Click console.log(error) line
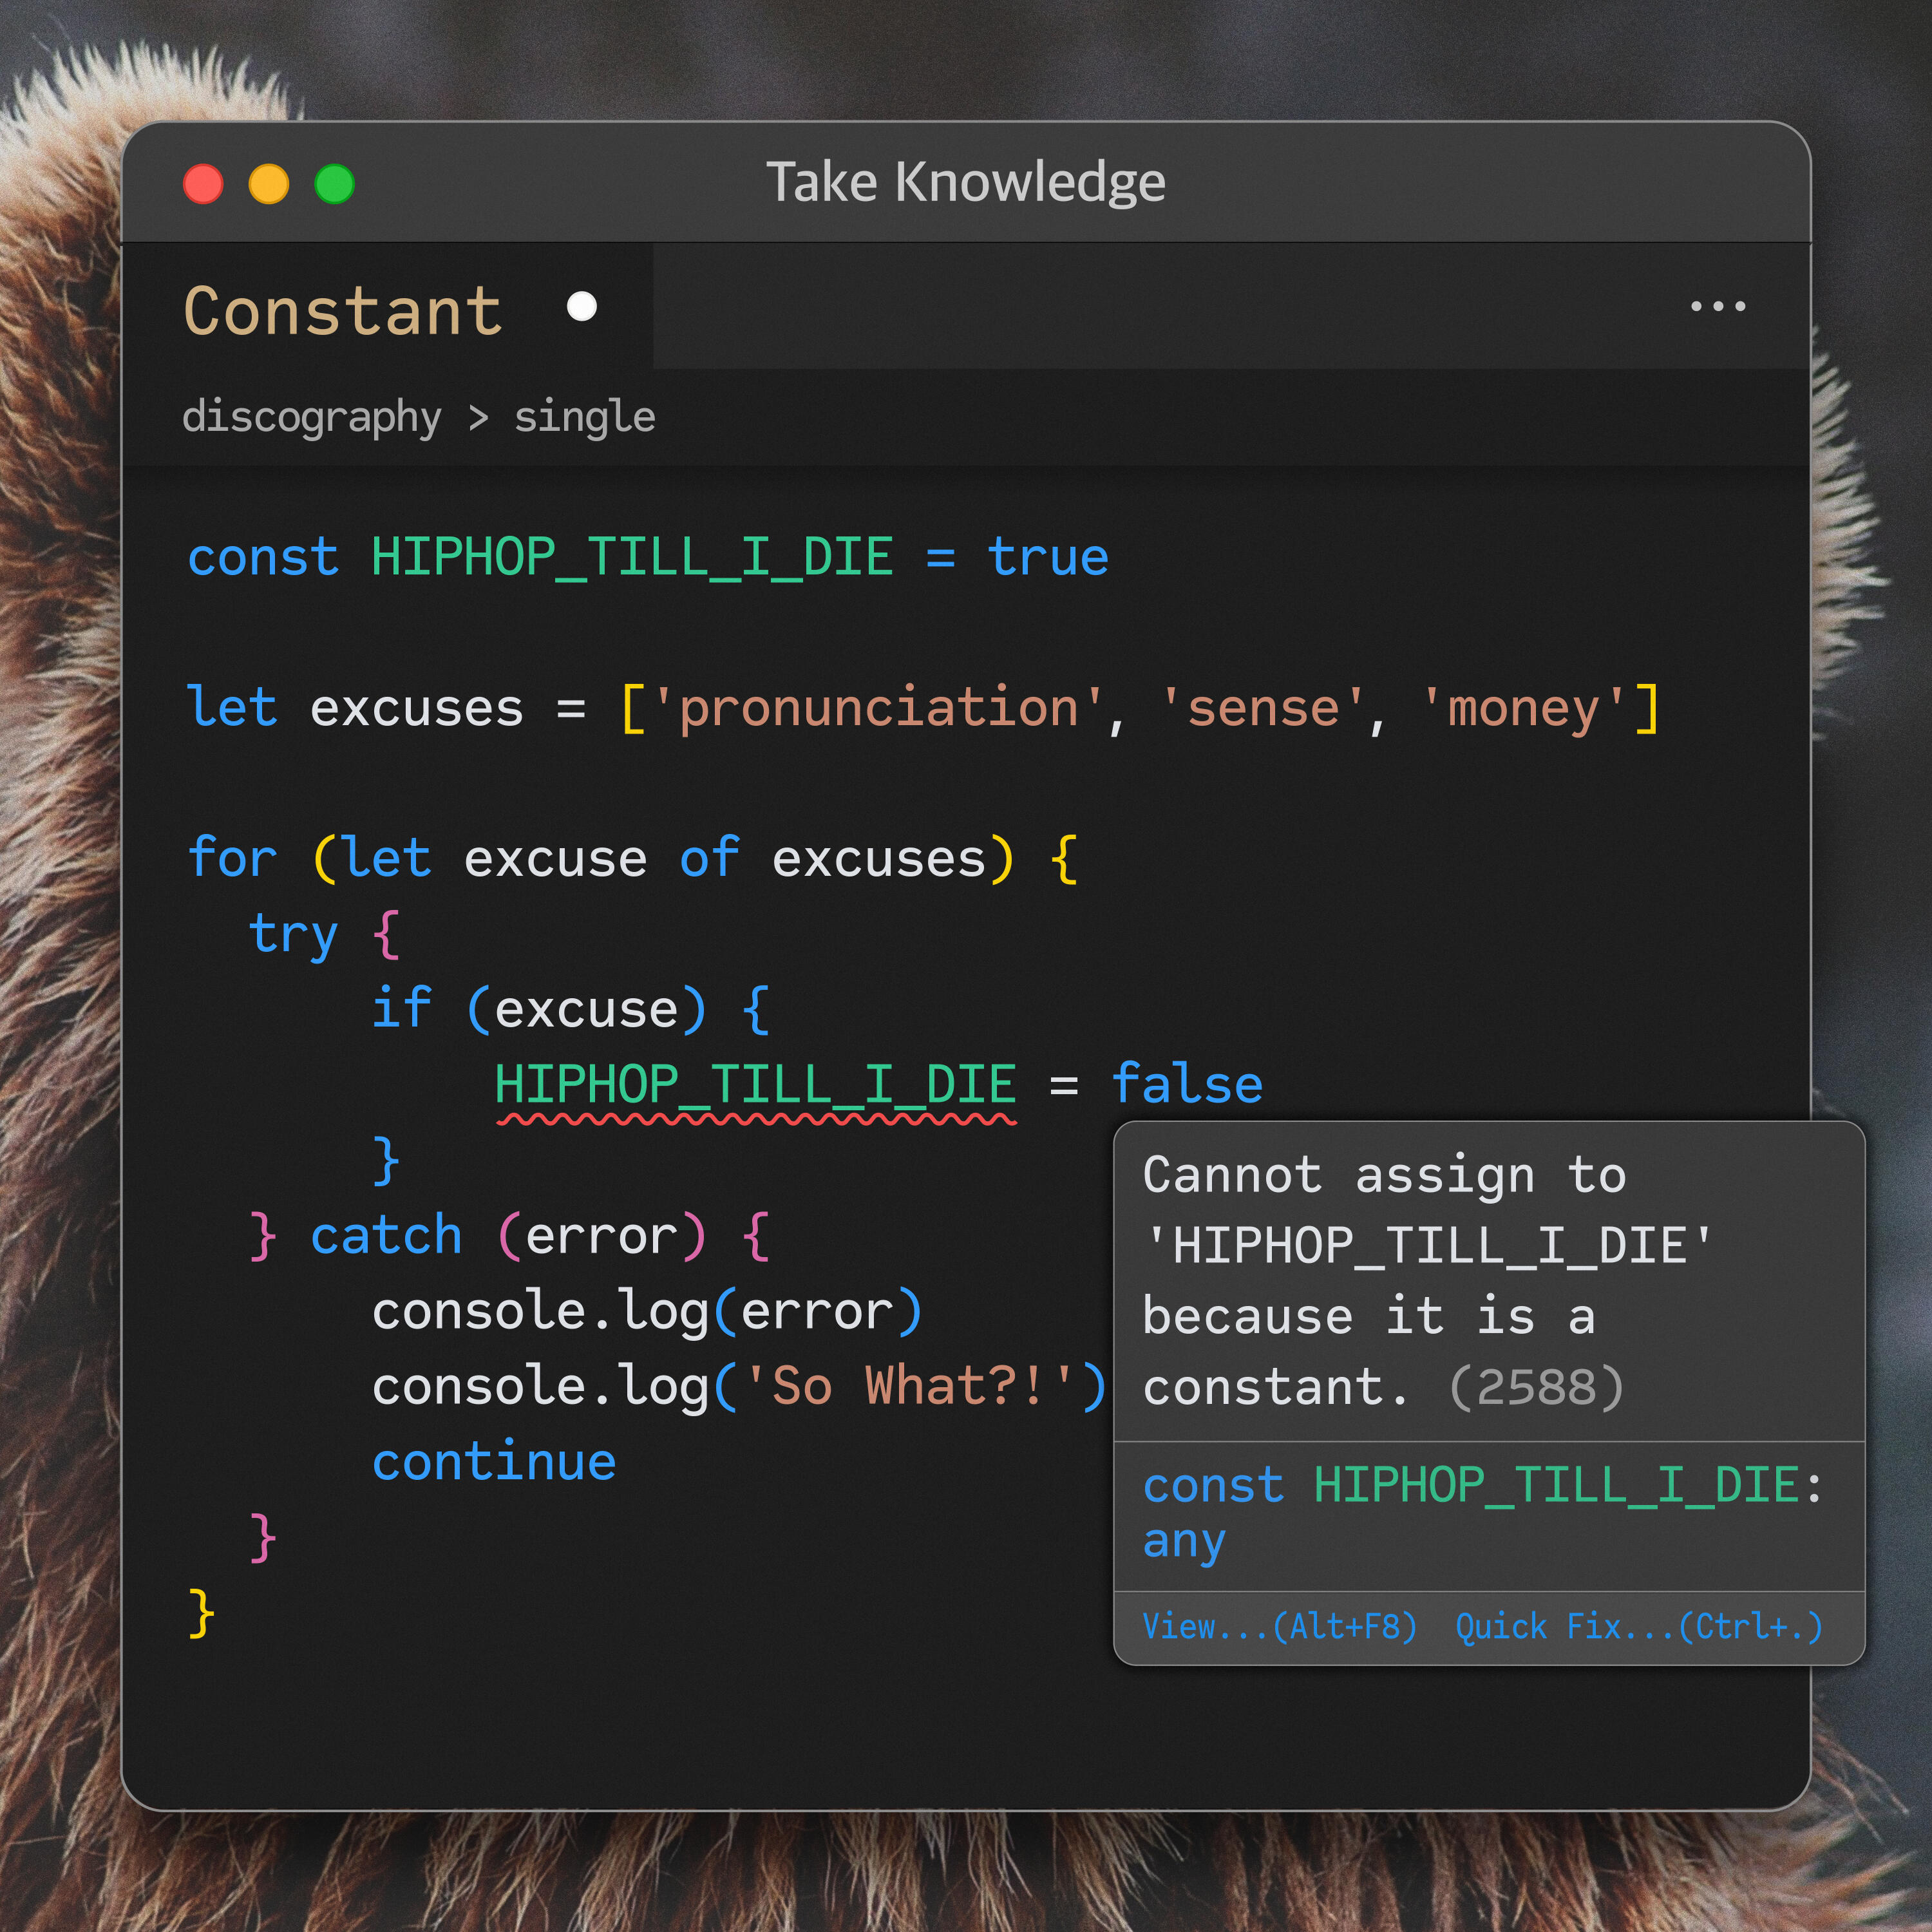This screenshot has height=1932, width=1932. point(647,1312)
